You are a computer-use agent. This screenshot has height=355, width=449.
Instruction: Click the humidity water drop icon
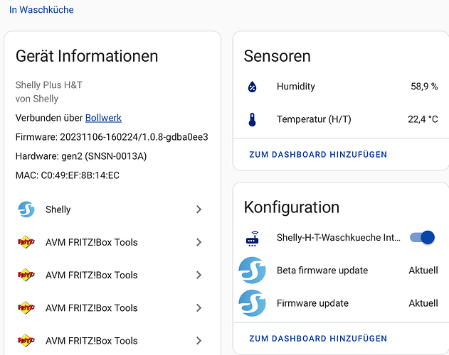tap(253, 87)
